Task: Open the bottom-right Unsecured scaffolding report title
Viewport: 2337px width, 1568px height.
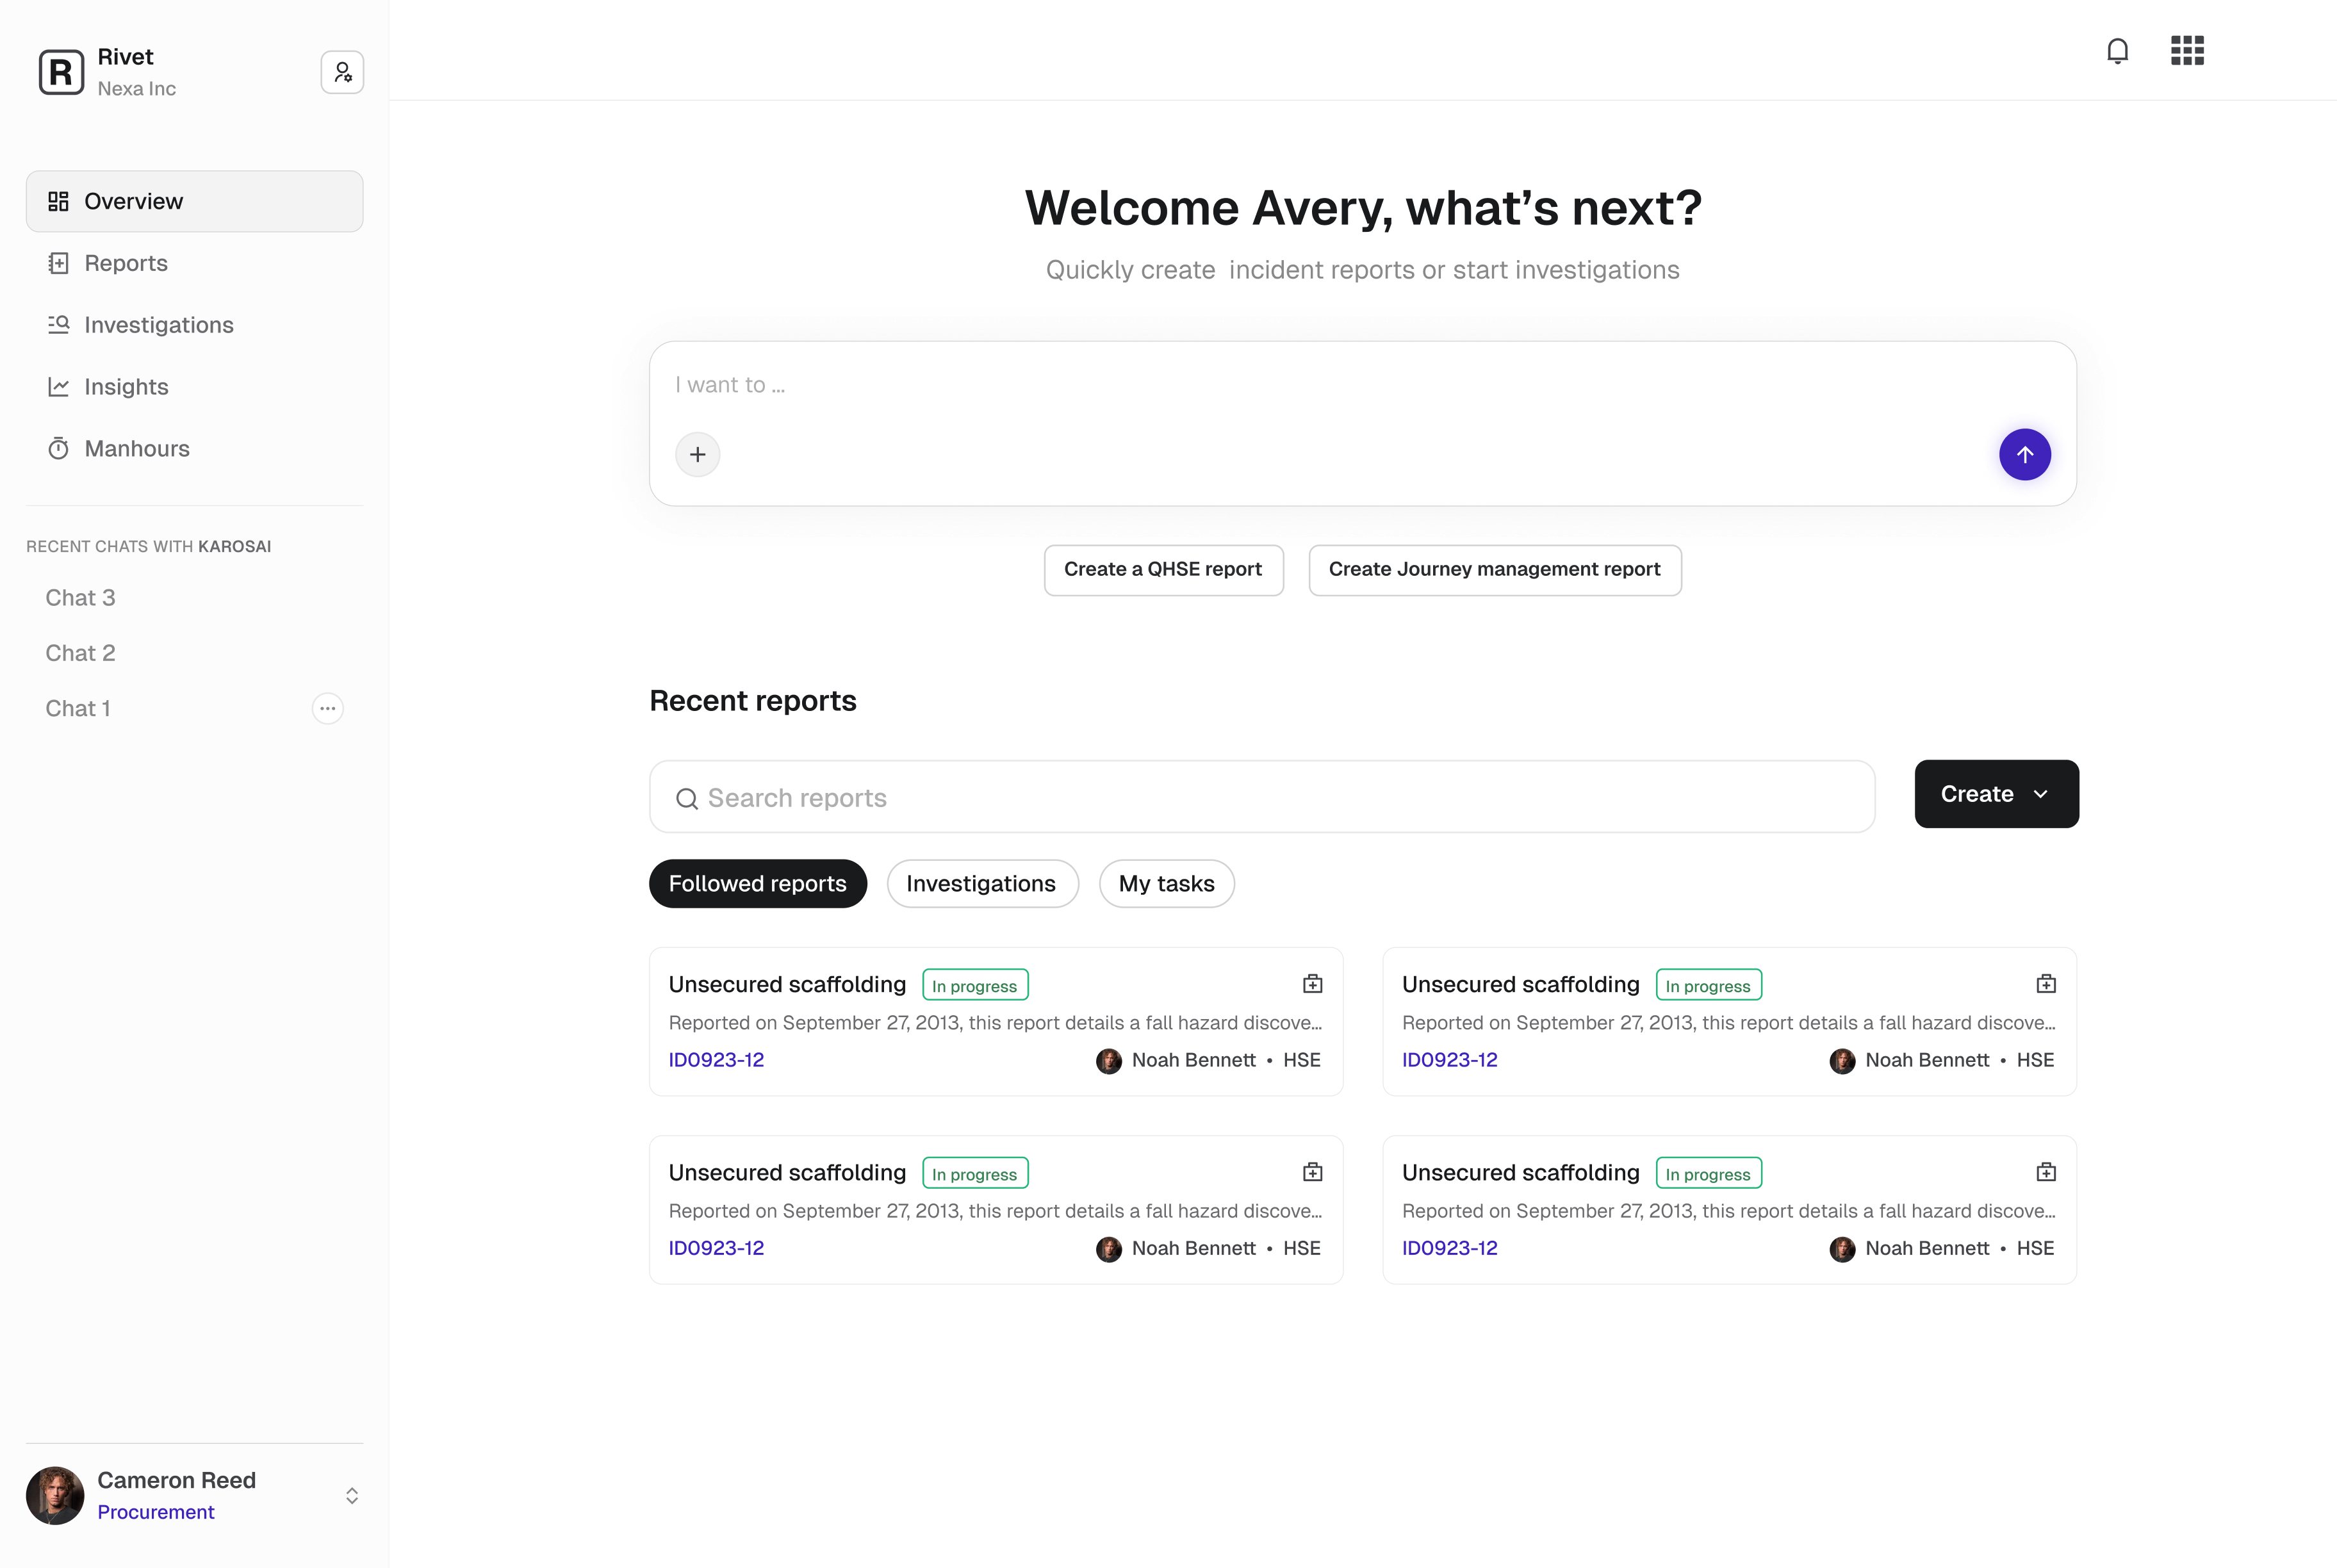Action: (1520, 1173)
